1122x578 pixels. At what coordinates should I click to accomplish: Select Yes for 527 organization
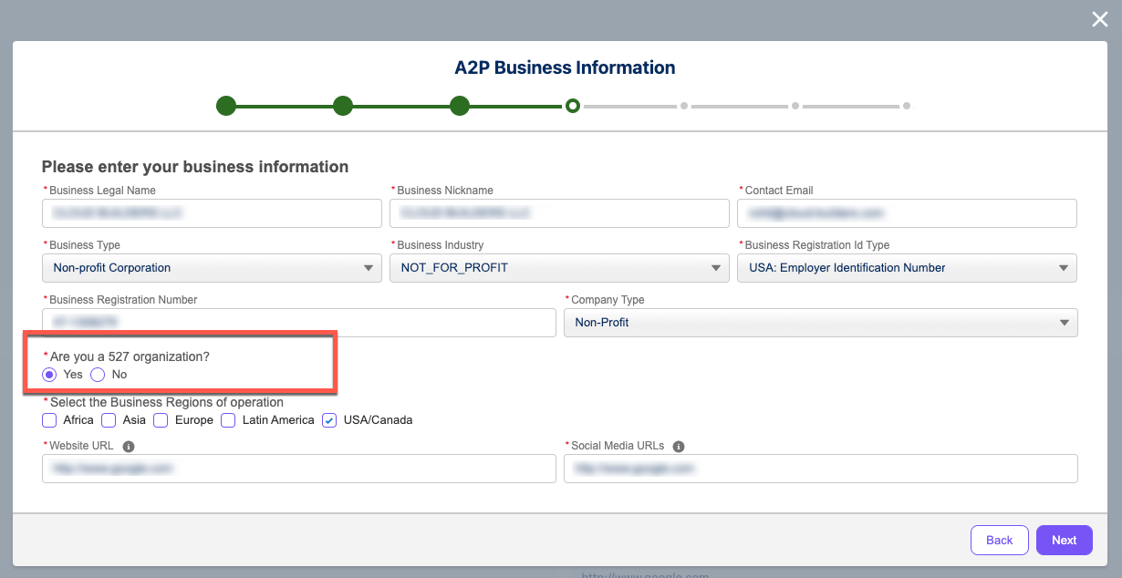(x=49, y=375)
